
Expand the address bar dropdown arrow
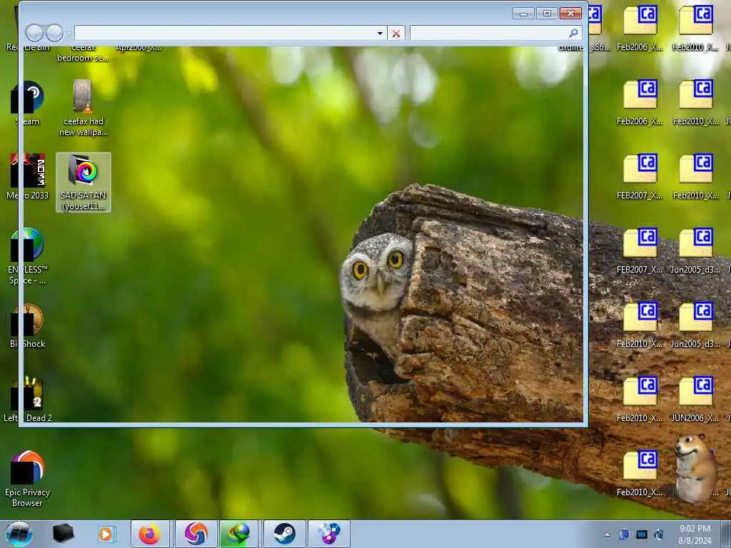tap(380, 34)
